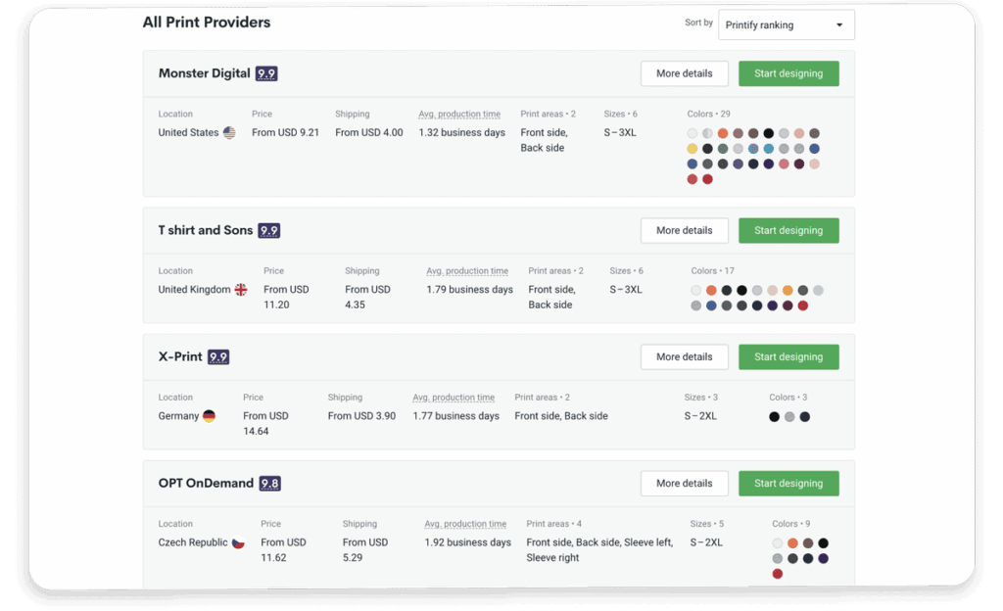Select the red swatch for OPT OnDemand
Viewport: 1003px width, 611px height.
pyautogui.click(x=777, y=574)
